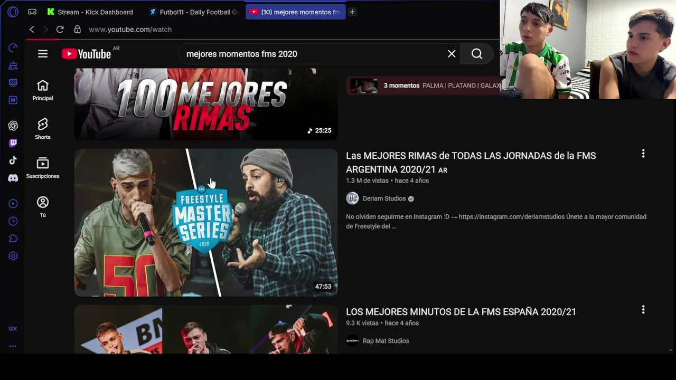Open ChatGPT from the Opera sidebar
676x380 pixels.
coord(13,126)
